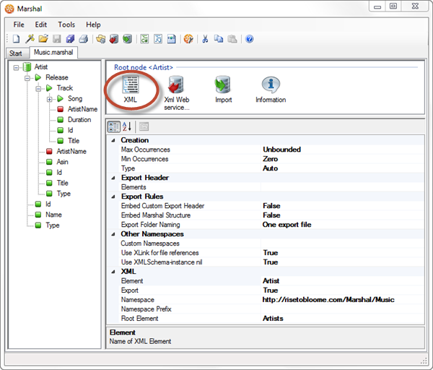
Task: Open the Edit menu
Action: (x=41, y=25)
